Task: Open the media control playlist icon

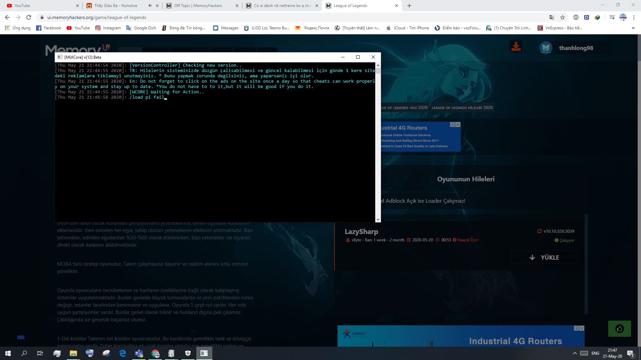Action: (x=612, y=17)
